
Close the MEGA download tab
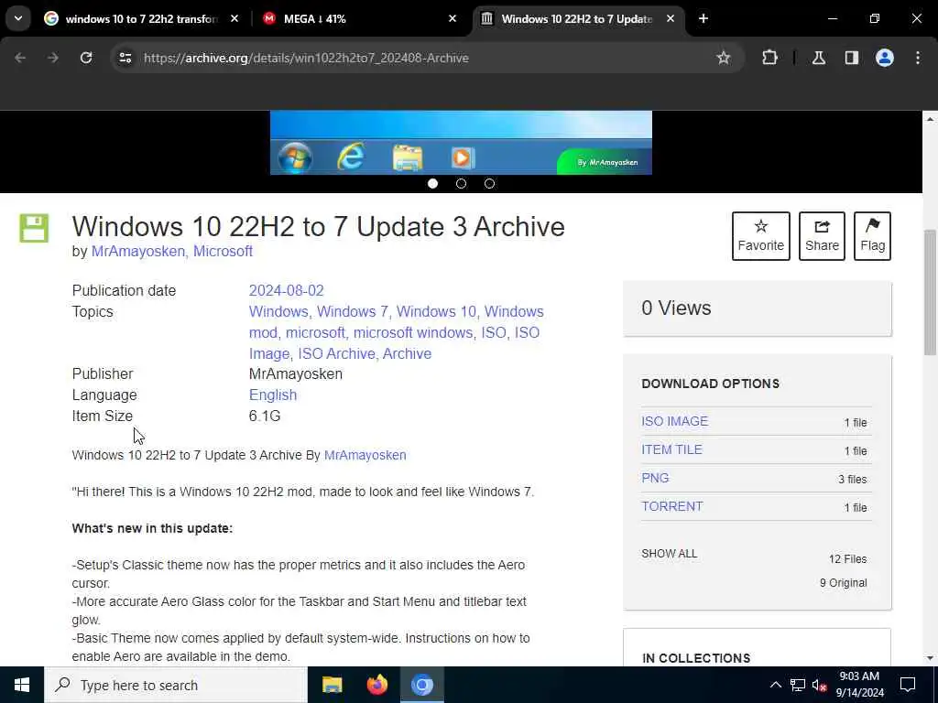pyautogui.click(x=453, y=19)
